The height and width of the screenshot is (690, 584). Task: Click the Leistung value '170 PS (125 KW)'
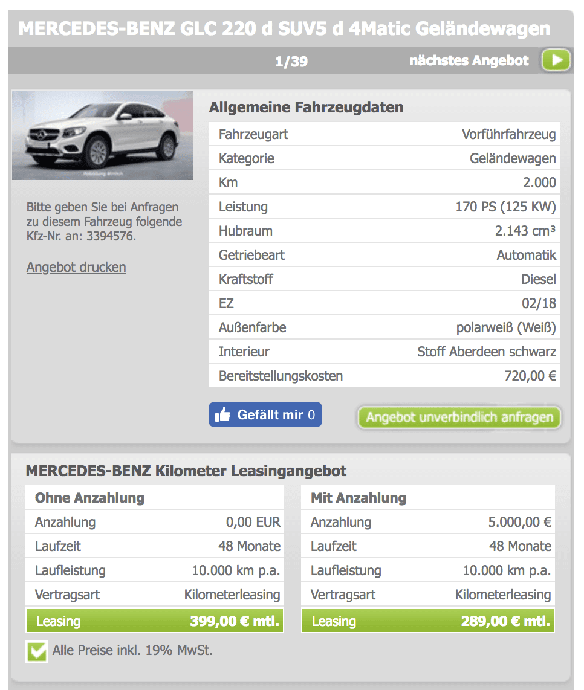tap(505, 207)
